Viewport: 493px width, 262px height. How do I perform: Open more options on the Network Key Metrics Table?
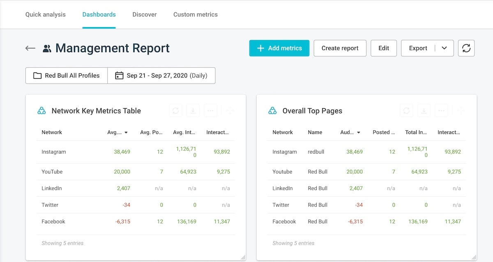[x=210, y=110]
